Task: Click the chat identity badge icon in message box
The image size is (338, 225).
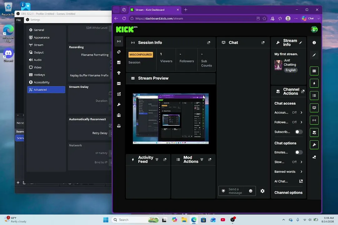Action: click(223, 191)
